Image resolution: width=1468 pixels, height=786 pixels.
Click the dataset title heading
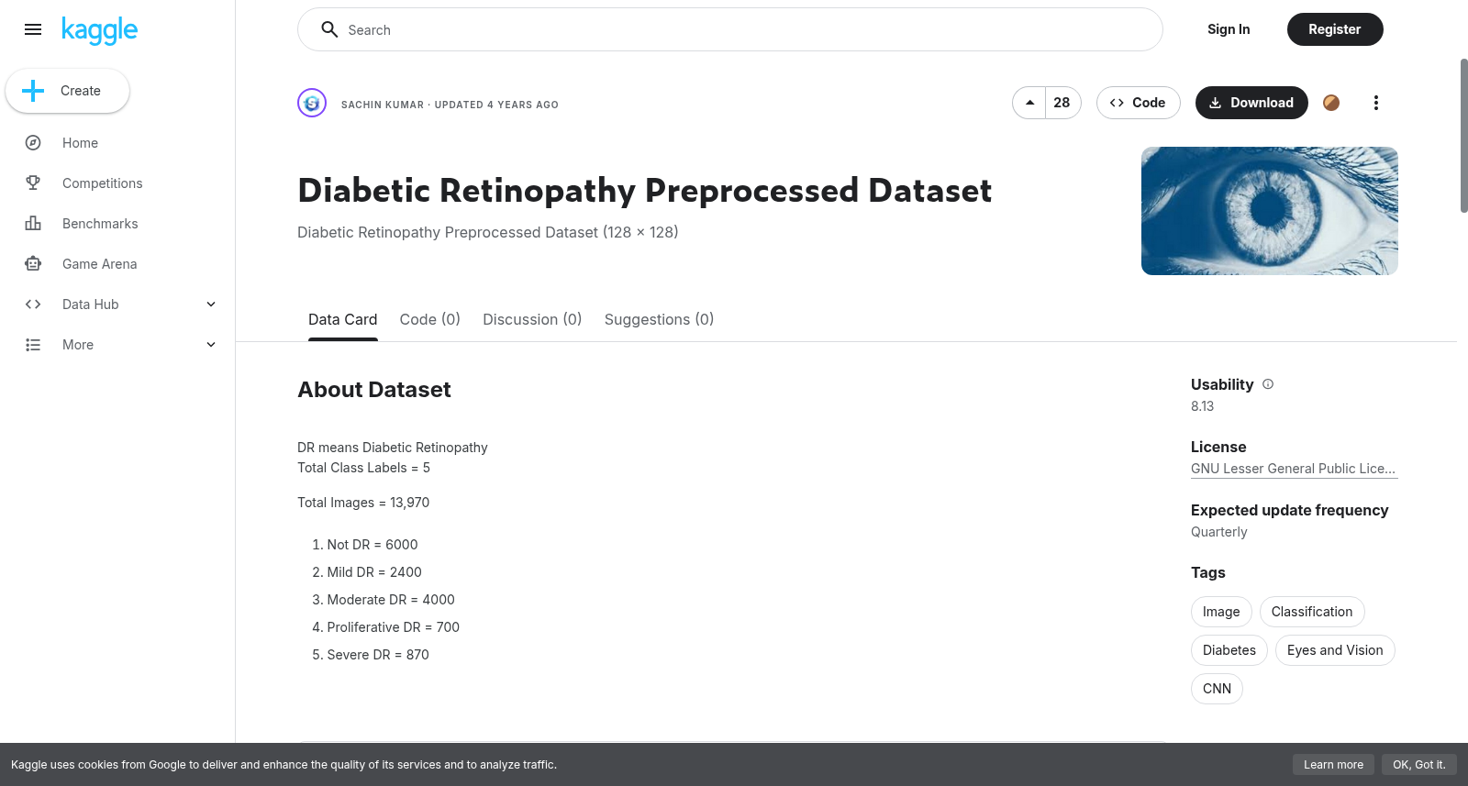pos(645,191)
